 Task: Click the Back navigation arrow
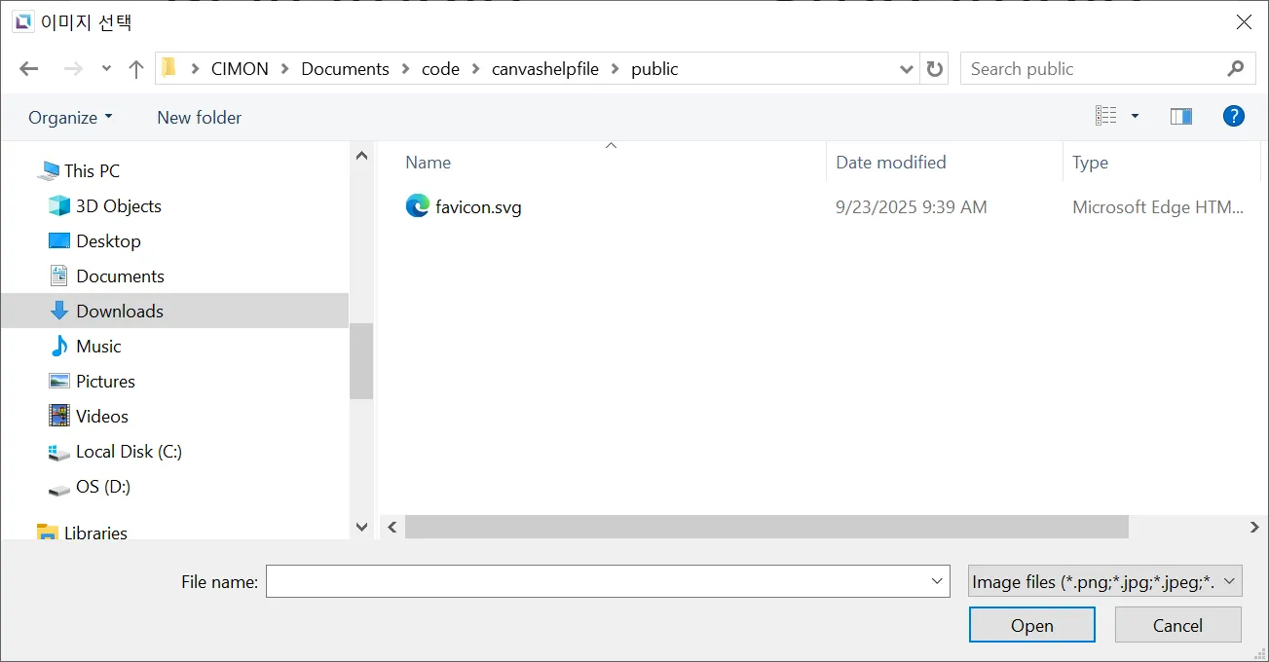click(x=29, y=69)
